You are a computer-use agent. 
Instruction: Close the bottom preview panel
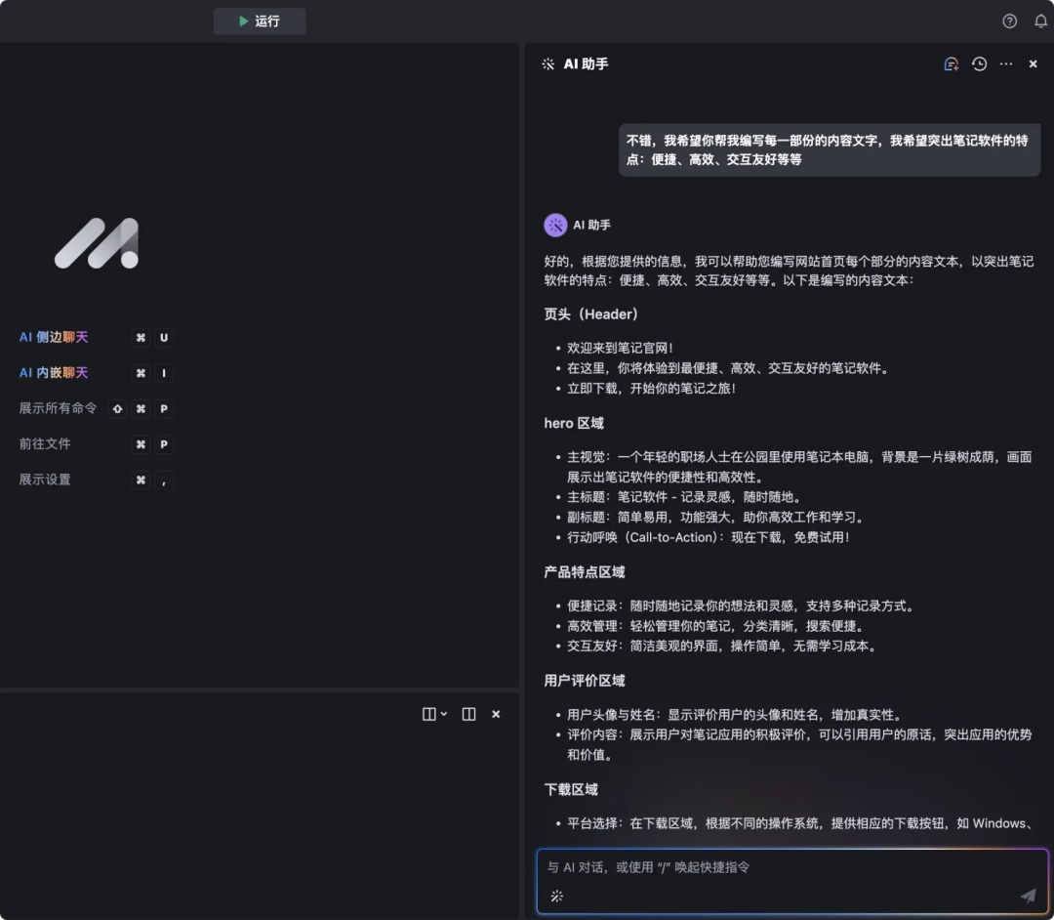coord(496,714)
